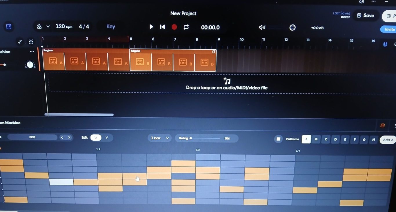Expand the metronome options chevron

click(48, 27)
